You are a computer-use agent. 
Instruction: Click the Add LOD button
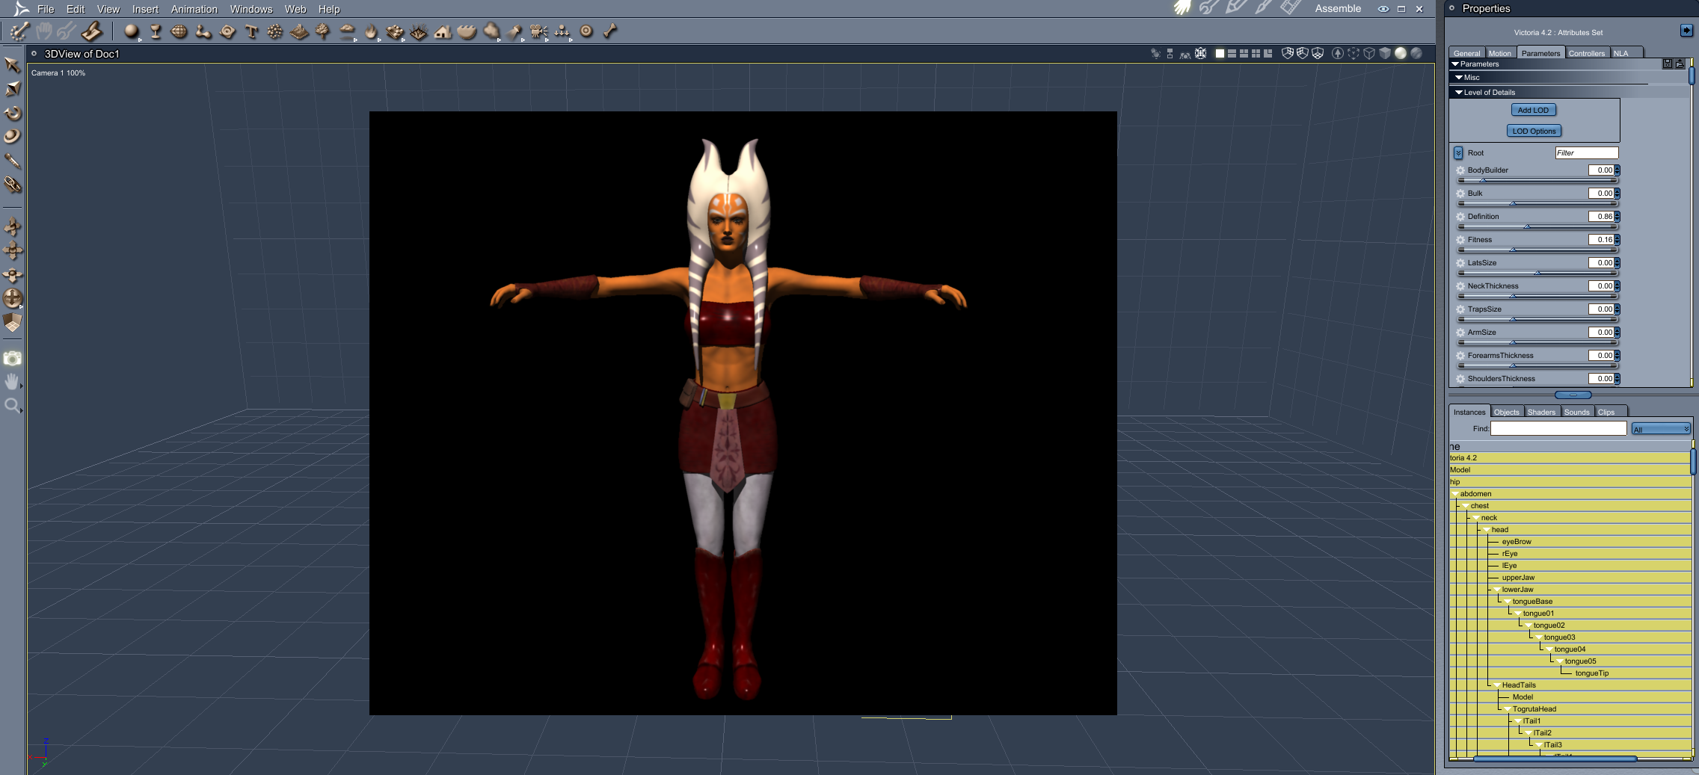point(1533,110)
